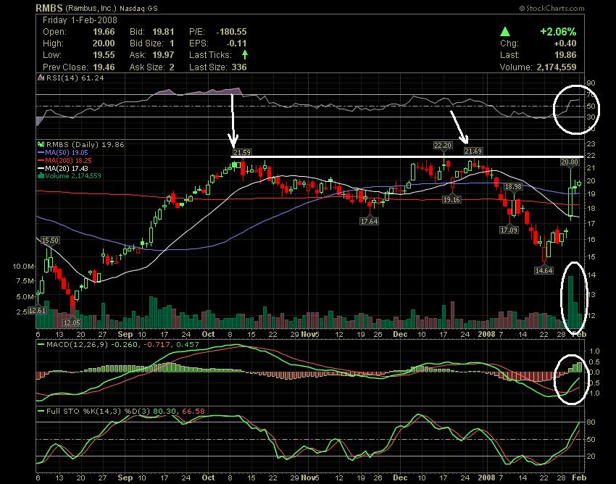Click the P/E value -180.55
This screenshot has height=484, width=616.
tap(231, 32)
